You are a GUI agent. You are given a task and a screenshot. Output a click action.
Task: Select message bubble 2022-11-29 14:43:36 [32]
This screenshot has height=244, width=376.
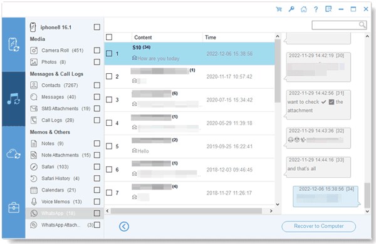point(317,138)
